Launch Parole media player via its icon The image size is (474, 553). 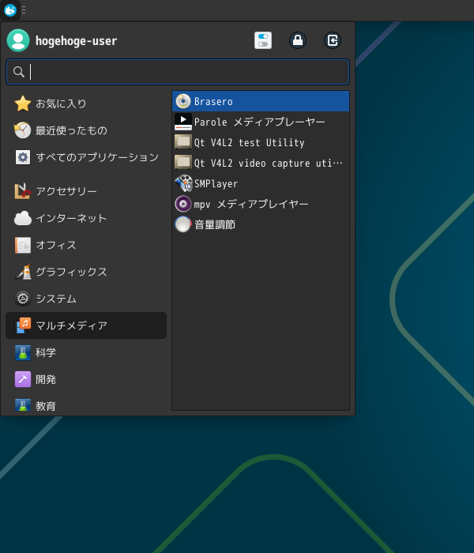183,122
